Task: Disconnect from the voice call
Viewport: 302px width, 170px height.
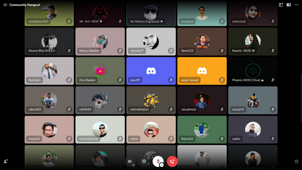Action: (x=172, y=161)
